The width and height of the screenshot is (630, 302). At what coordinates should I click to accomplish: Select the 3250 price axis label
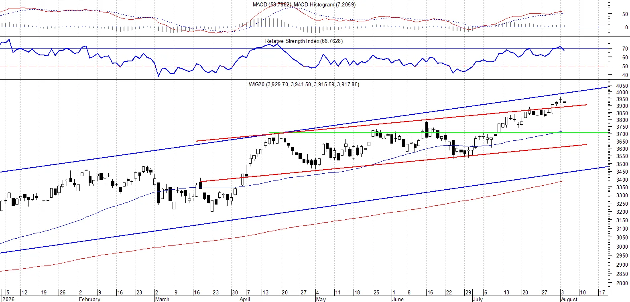pyautogui.click(x=622, y=203)
